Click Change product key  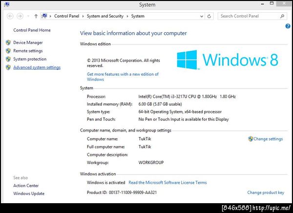(x=266, y=192)
